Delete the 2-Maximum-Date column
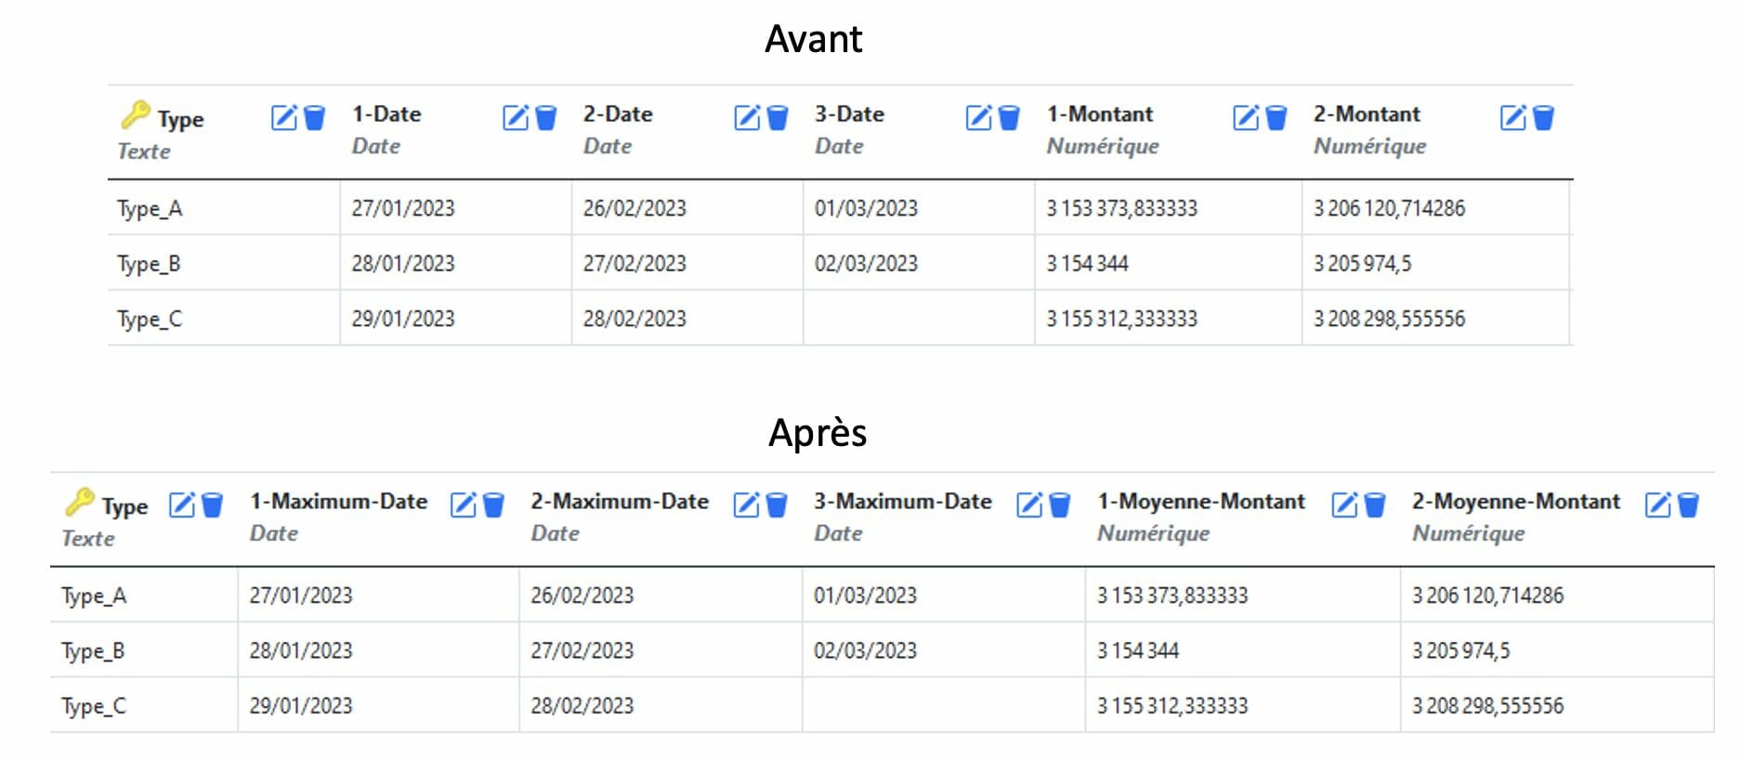1741x760 pixels. coord(777,505)
